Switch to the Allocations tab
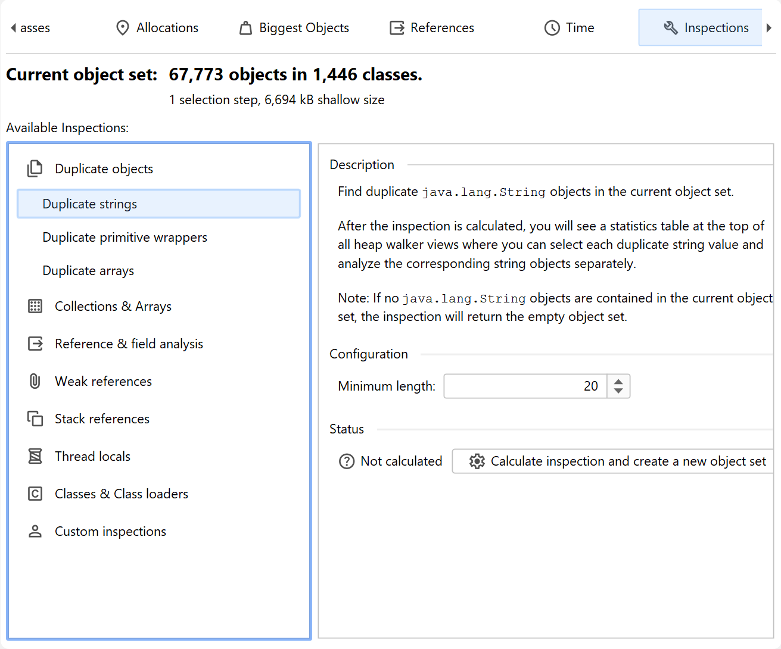 pos(157,28)
